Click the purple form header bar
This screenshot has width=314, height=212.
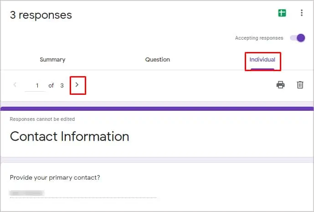click(157, 109)
